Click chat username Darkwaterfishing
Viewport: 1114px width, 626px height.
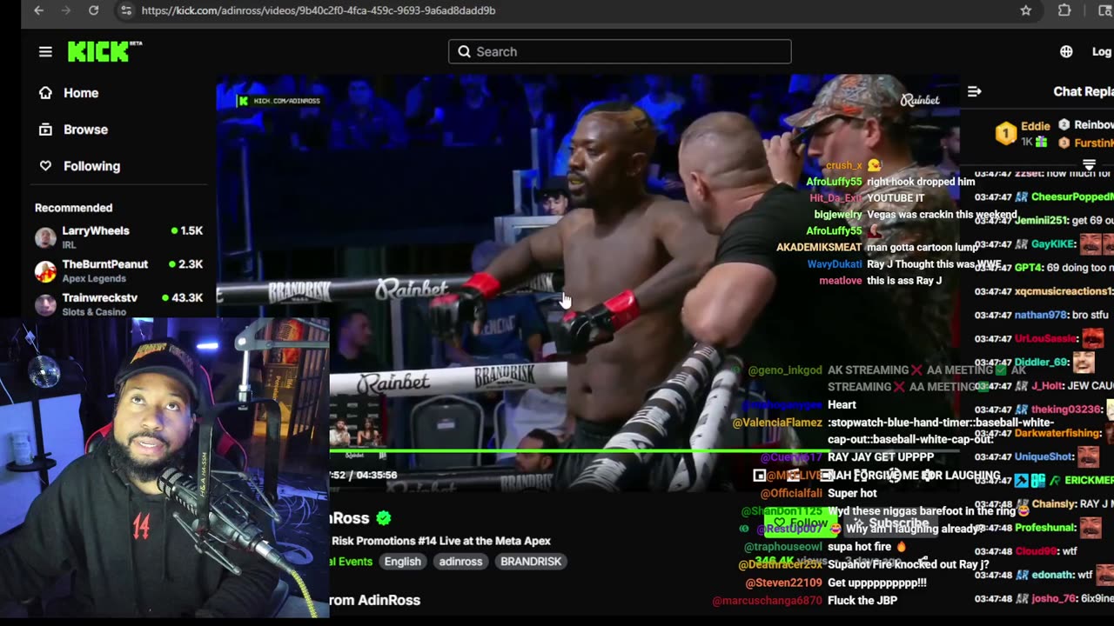click(1057, 432)
